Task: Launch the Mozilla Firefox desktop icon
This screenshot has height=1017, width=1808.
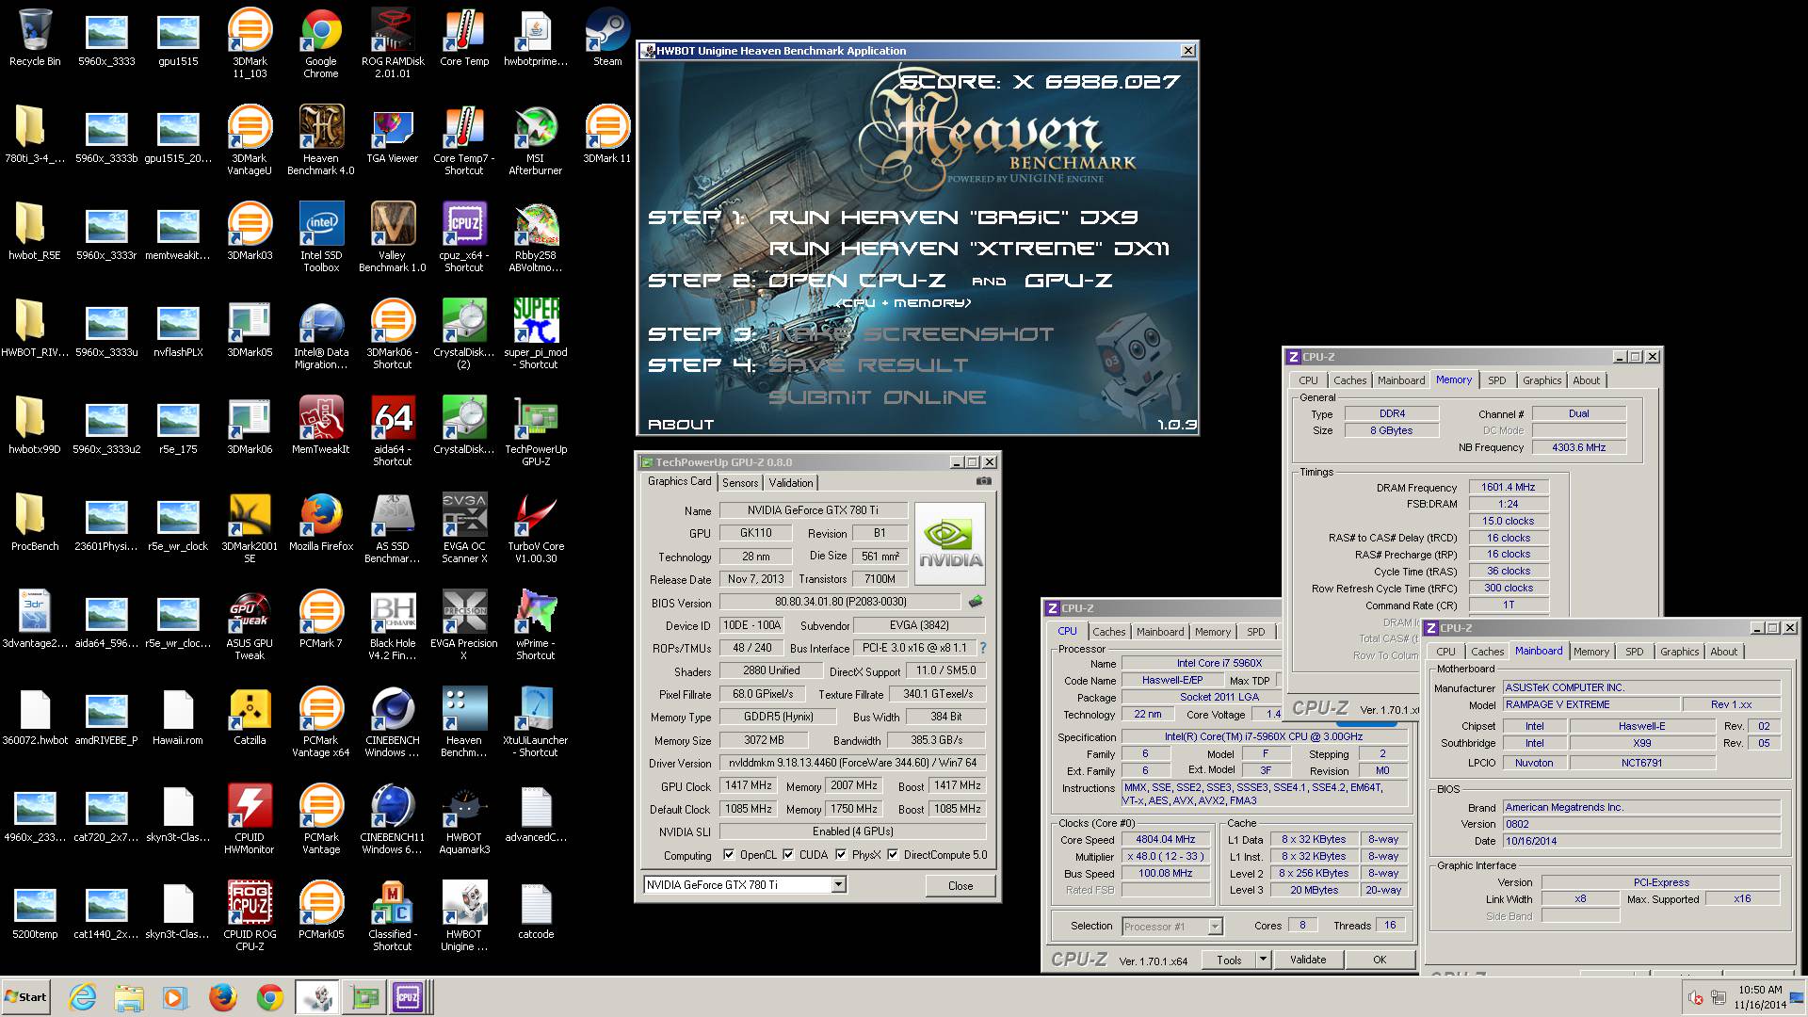Action: pos(321,523)
